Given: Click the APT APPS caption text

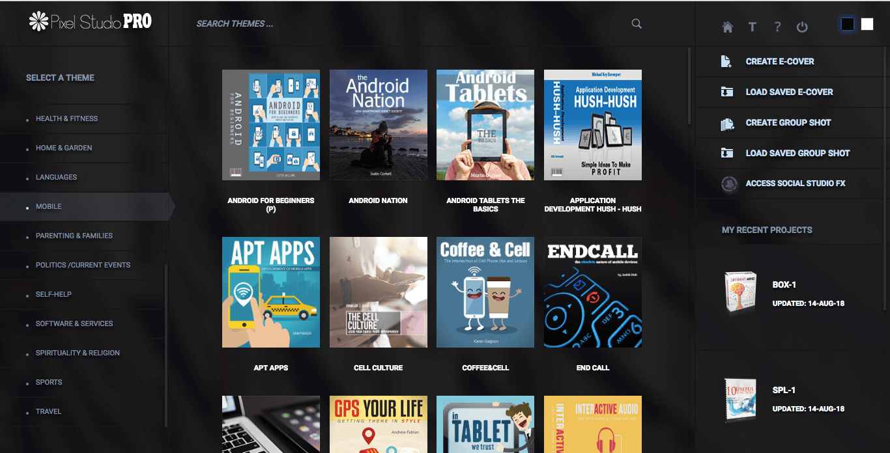Looking at the screenshot, I should tap(271, 368).
